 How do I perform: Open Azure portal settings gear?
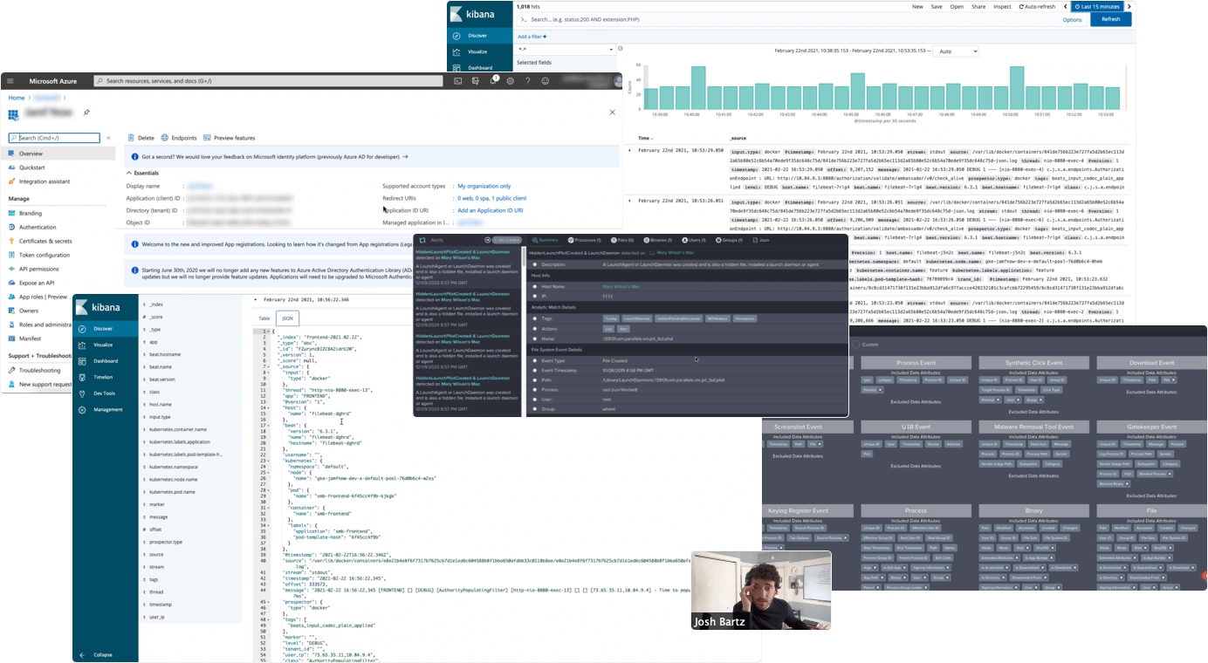point(511,81)
